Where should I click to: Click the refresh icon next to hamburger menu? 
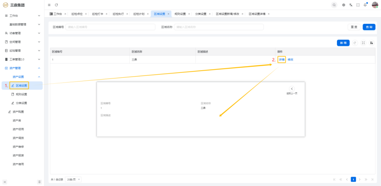pyautogui.click(x=57, y=5)
